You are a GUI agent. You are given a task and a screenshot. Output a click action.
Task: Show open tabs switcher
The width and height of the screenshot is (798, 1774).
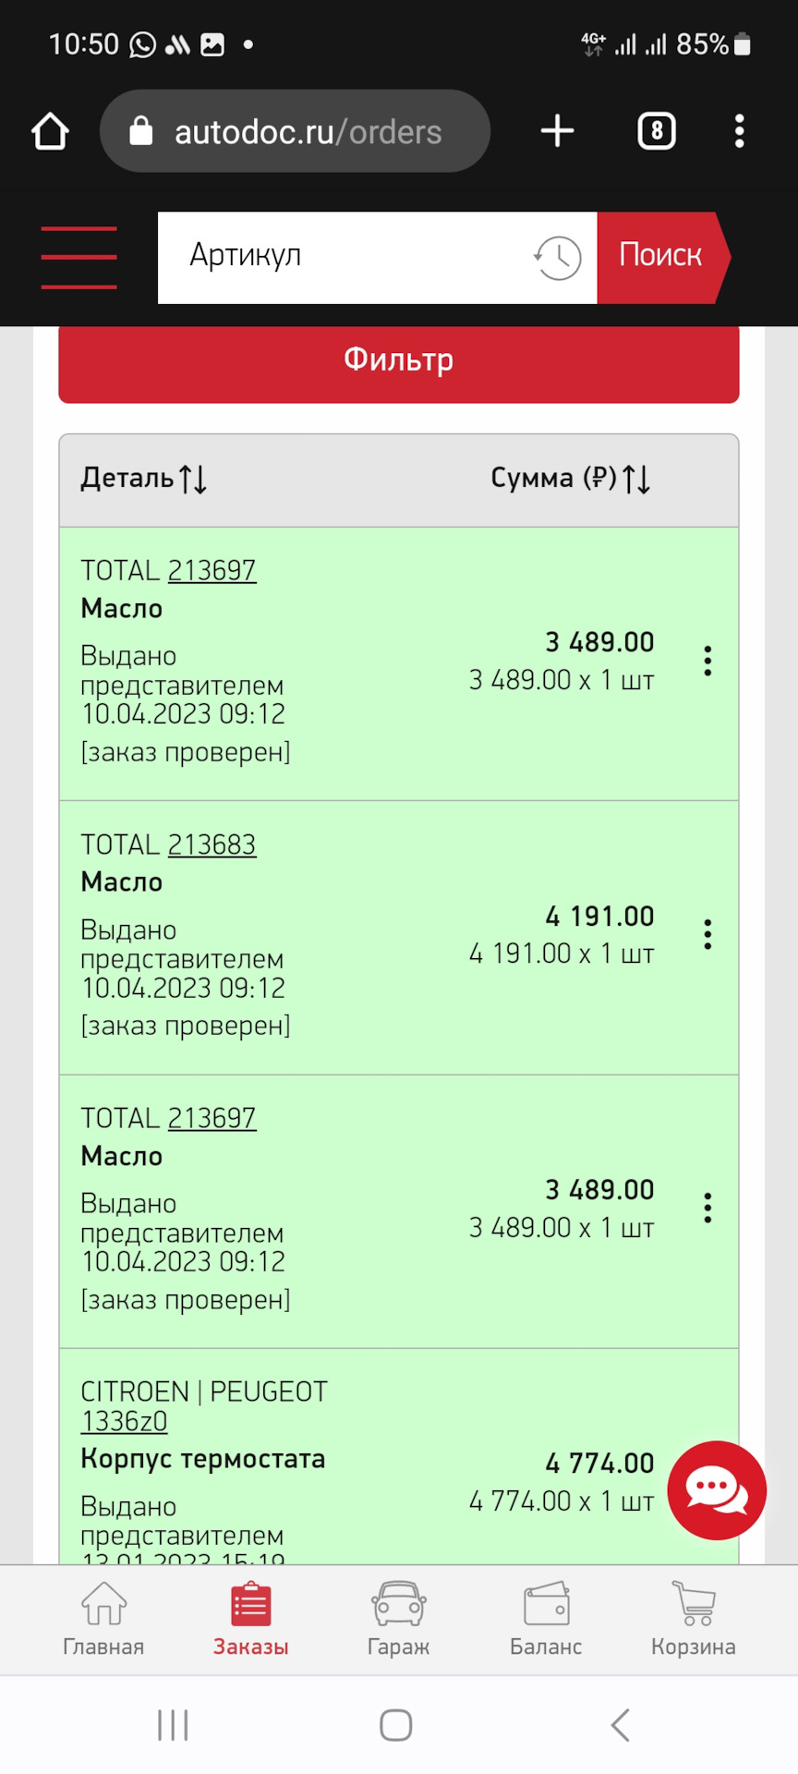(656, 131)
